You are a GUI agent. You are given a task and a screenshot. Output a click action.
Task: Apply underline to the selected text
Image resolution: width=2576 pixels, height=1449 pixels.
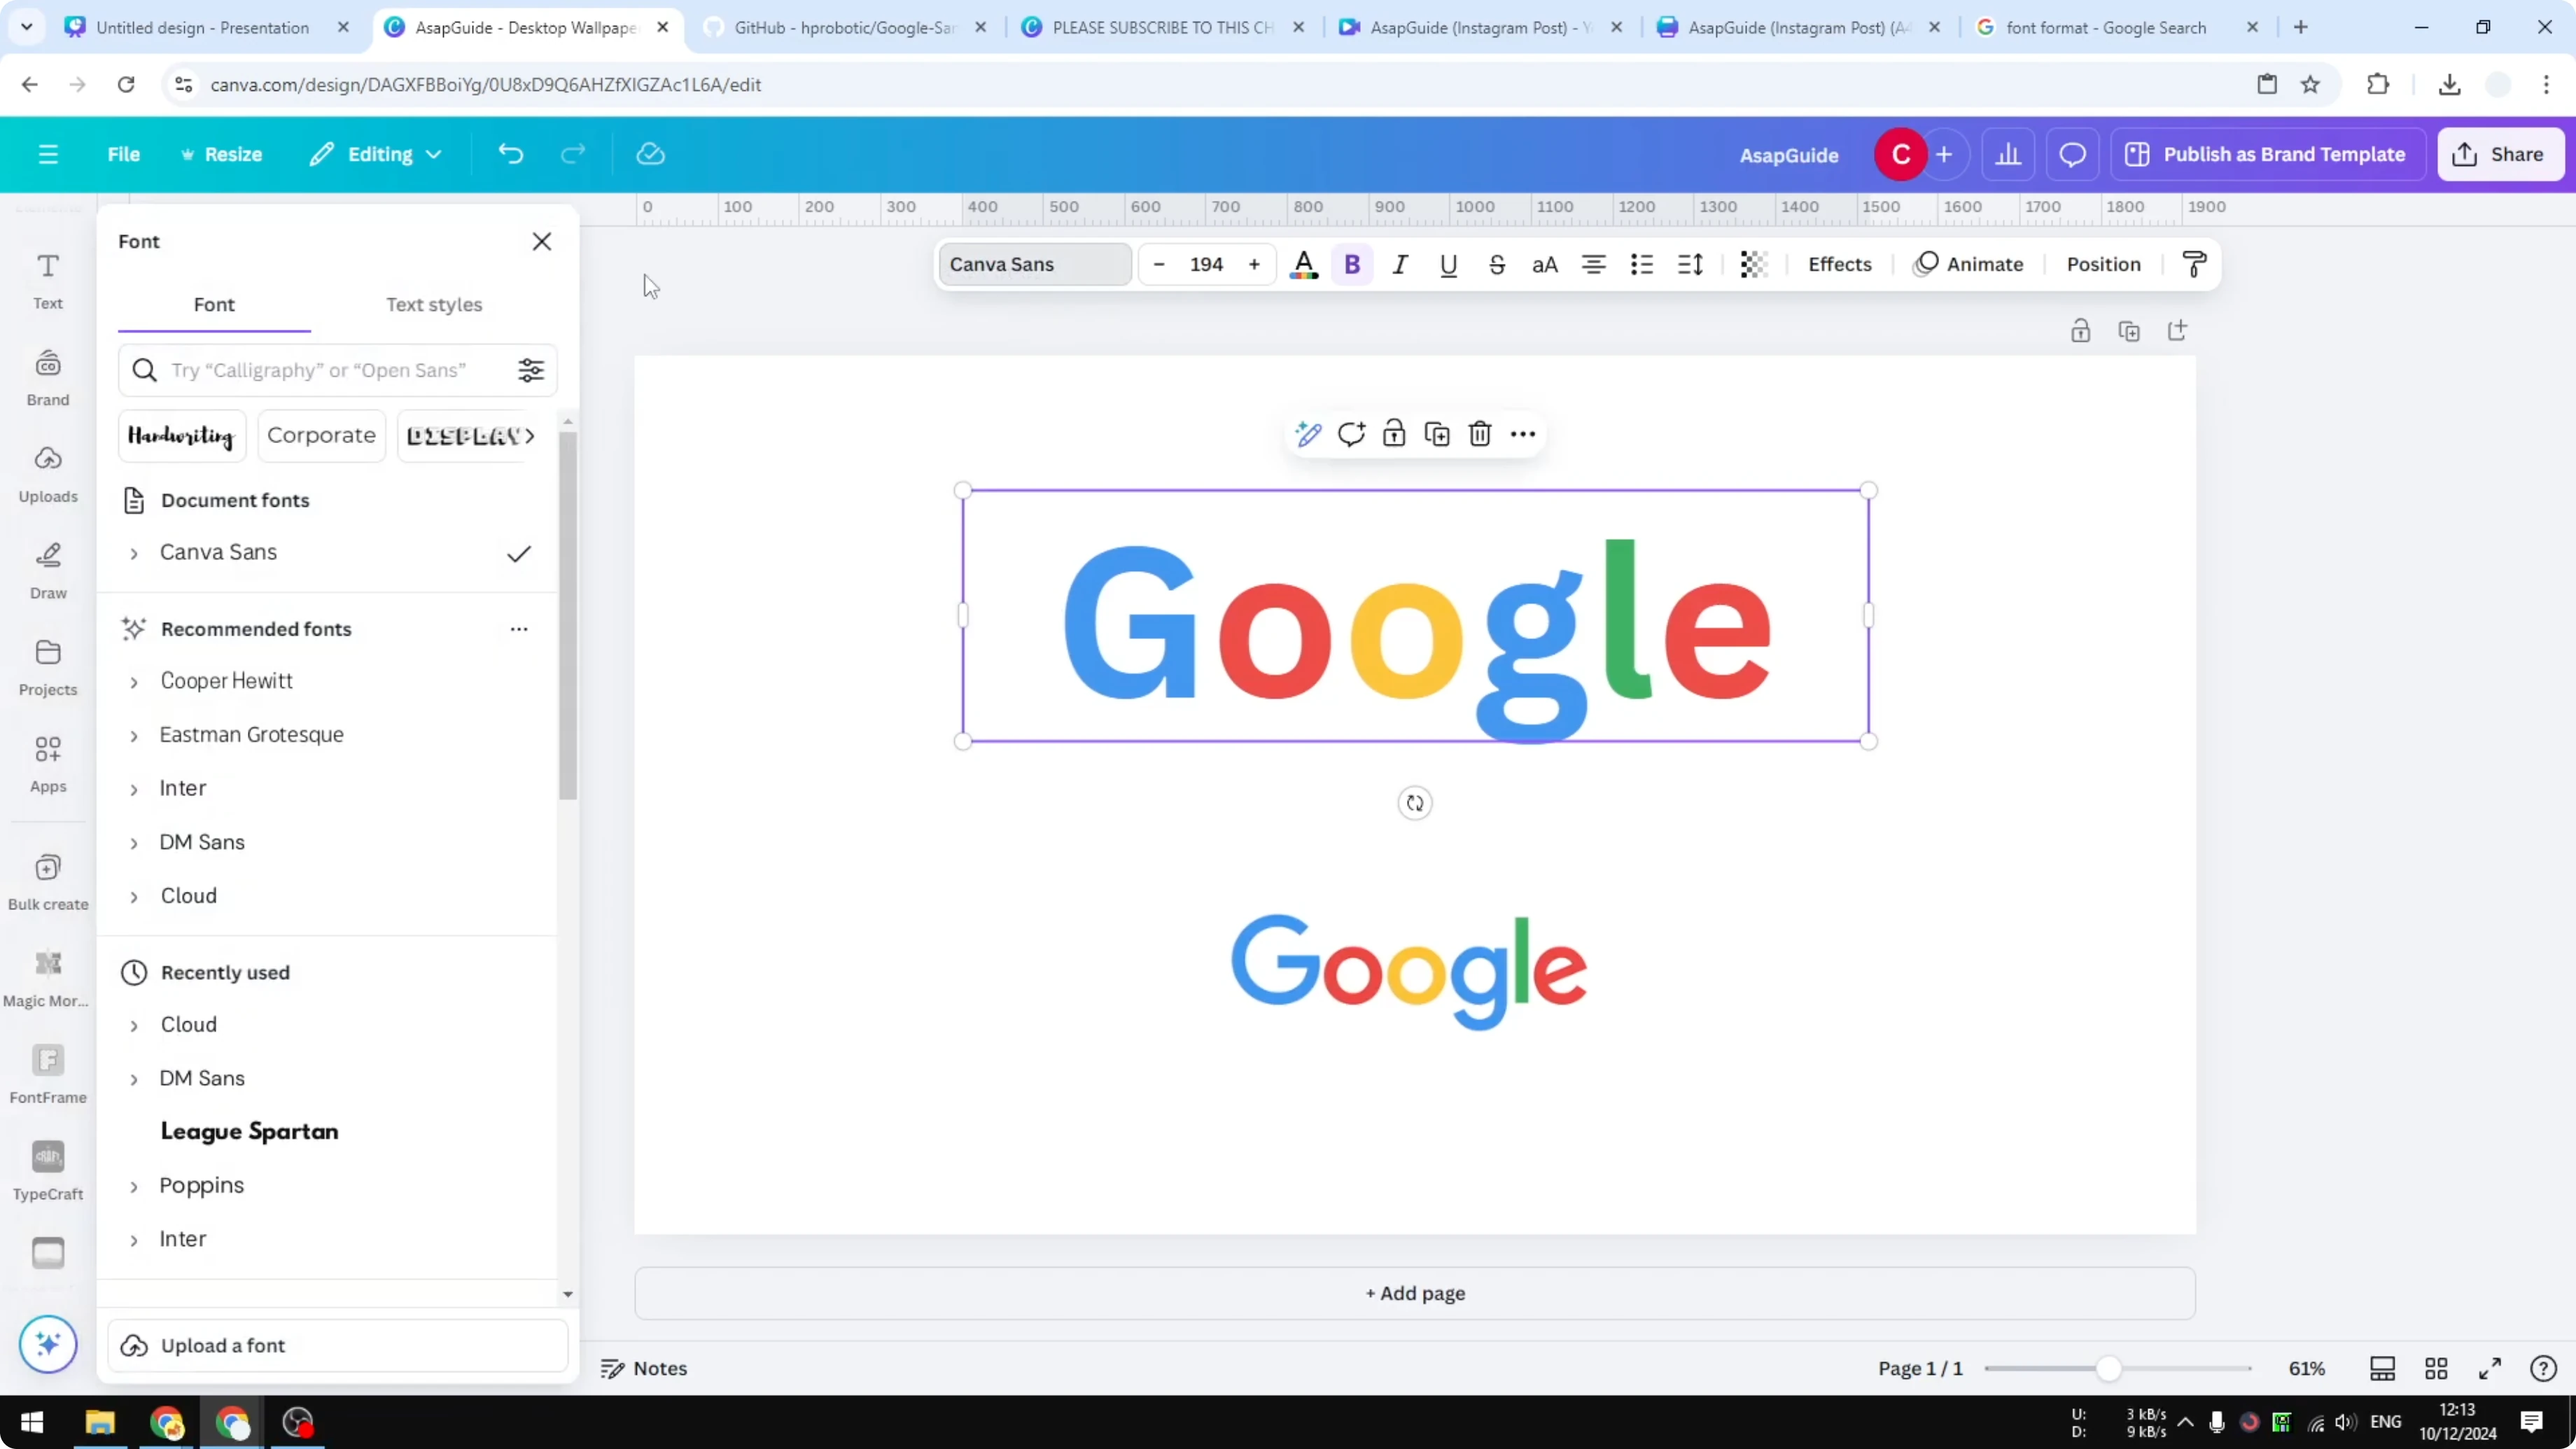click(x=1449, y=264)
